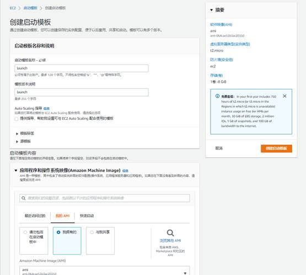Open the 虚拟服务器类型(实例类型) summary link
The width and height of the screenshot is (306, 275).
(x=230, y=44)
